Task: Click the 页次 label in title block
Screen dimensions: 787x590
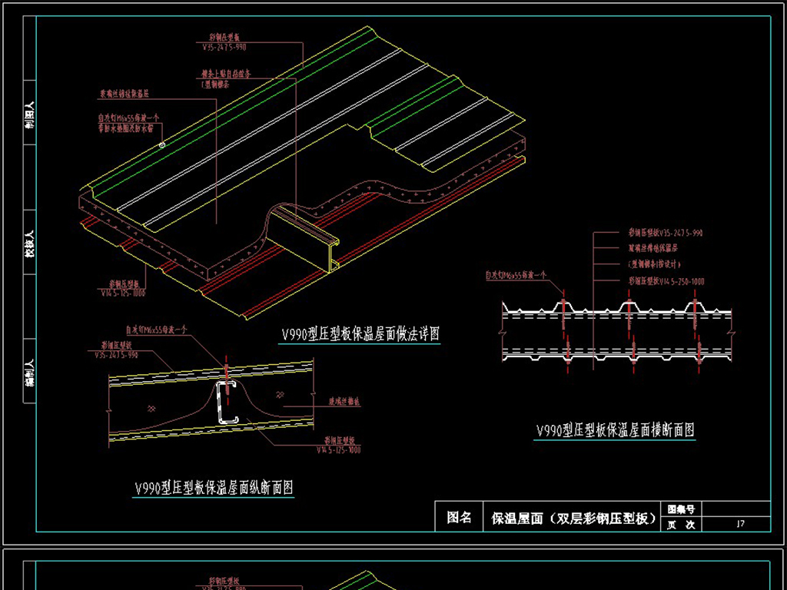Action: pyautogui.click(x=681, y=525)
